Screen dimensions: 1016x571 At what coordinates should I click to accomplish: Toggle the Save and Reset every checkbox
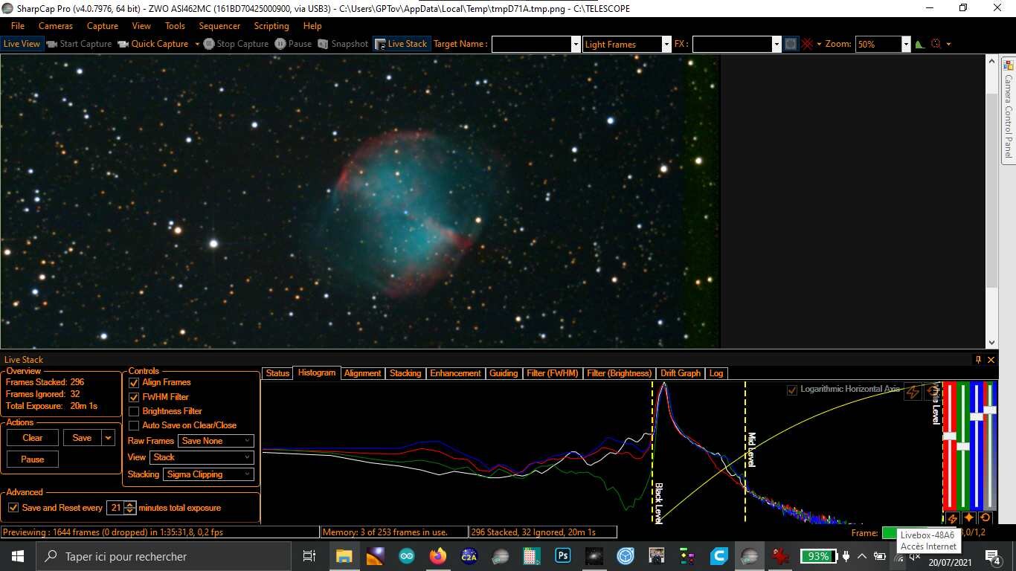pyautogui.click(x=13, y=508)
